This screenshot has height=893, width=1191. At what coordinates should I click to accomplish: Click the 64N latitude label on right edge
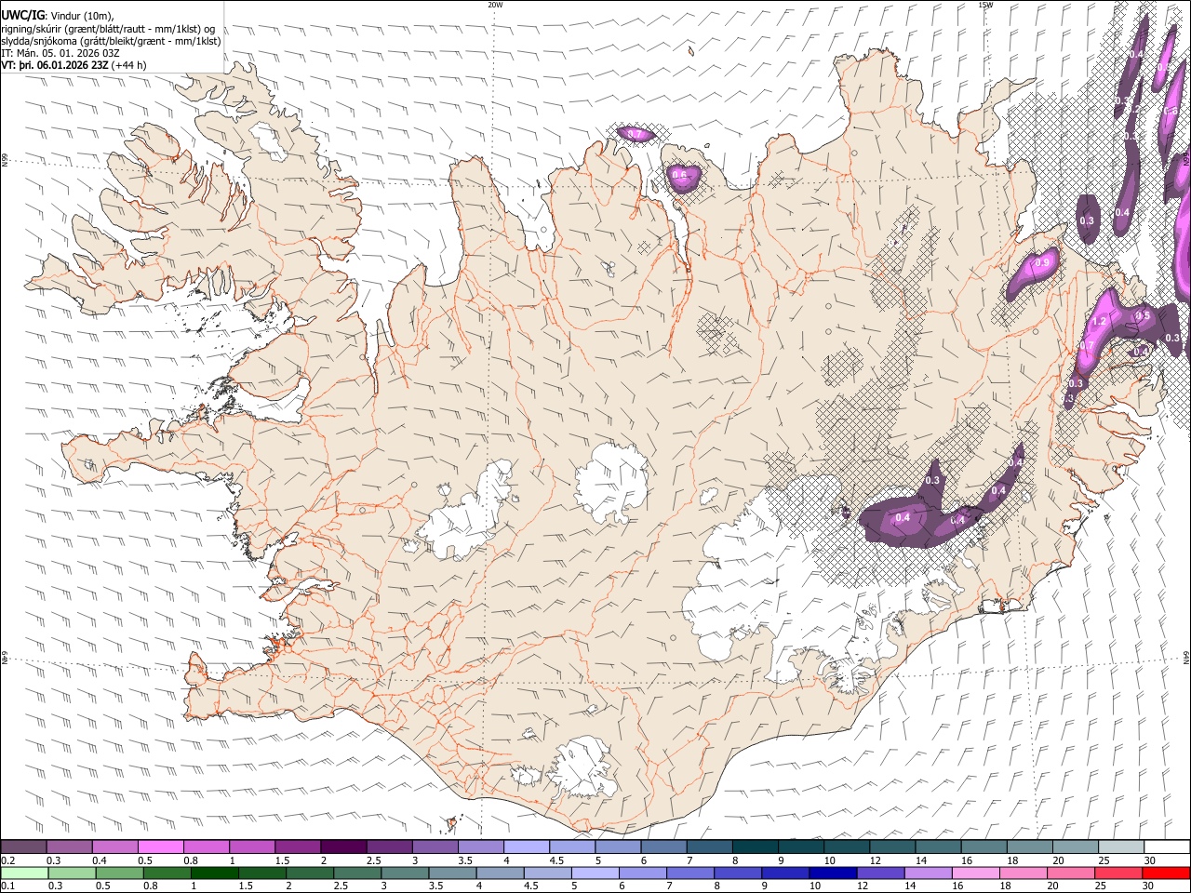[1186, 657]
